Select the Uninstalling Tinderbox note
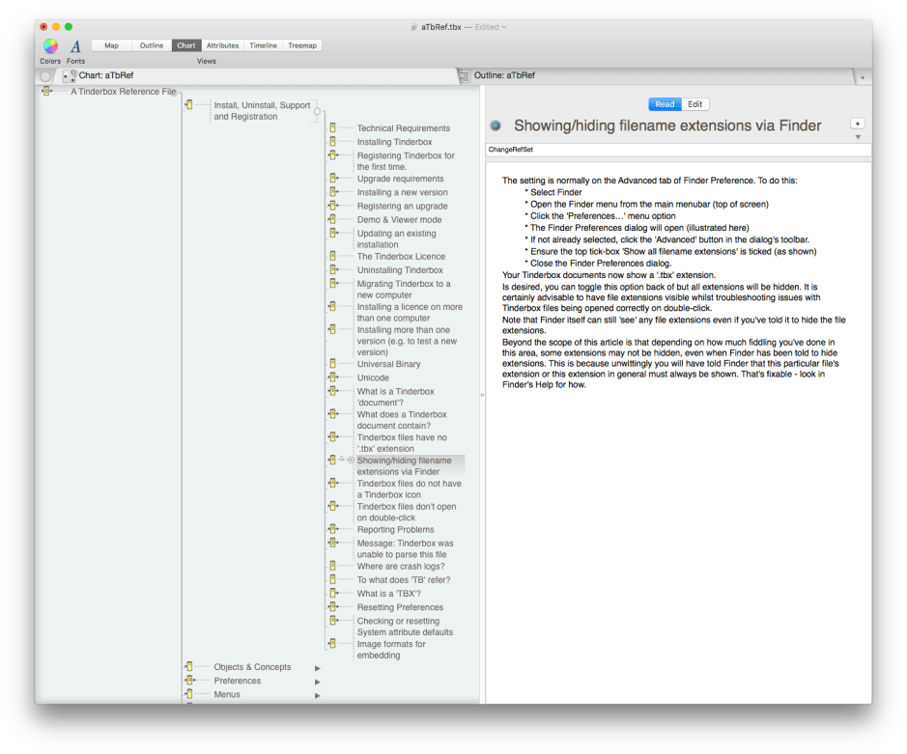The height and width of the screenshot is (754, 907). pos(400,270)
